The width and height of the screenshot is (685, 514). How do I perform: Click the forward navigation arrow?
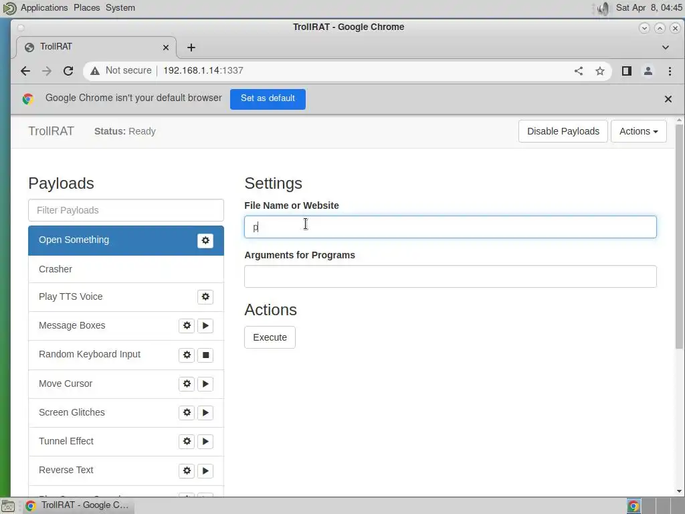(x=47, y=71)
